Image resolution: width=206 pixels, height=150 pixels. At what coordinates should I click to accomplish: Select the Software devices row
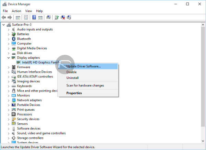(x=28, y=128)
